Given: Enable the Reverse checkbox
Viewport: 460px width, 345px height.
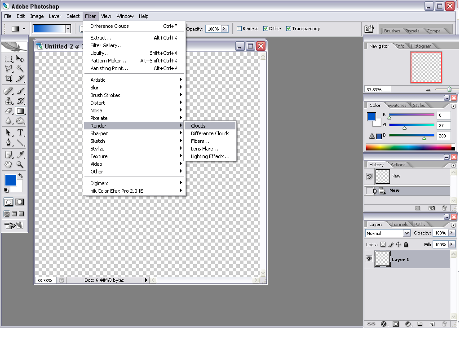Looking at the screenshot, I should coord(239,28).
